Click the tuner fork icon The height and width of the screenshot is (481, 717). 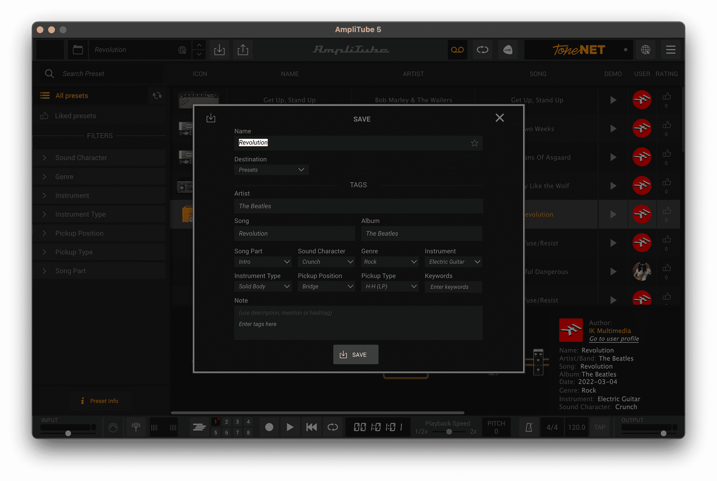point(136,427)
